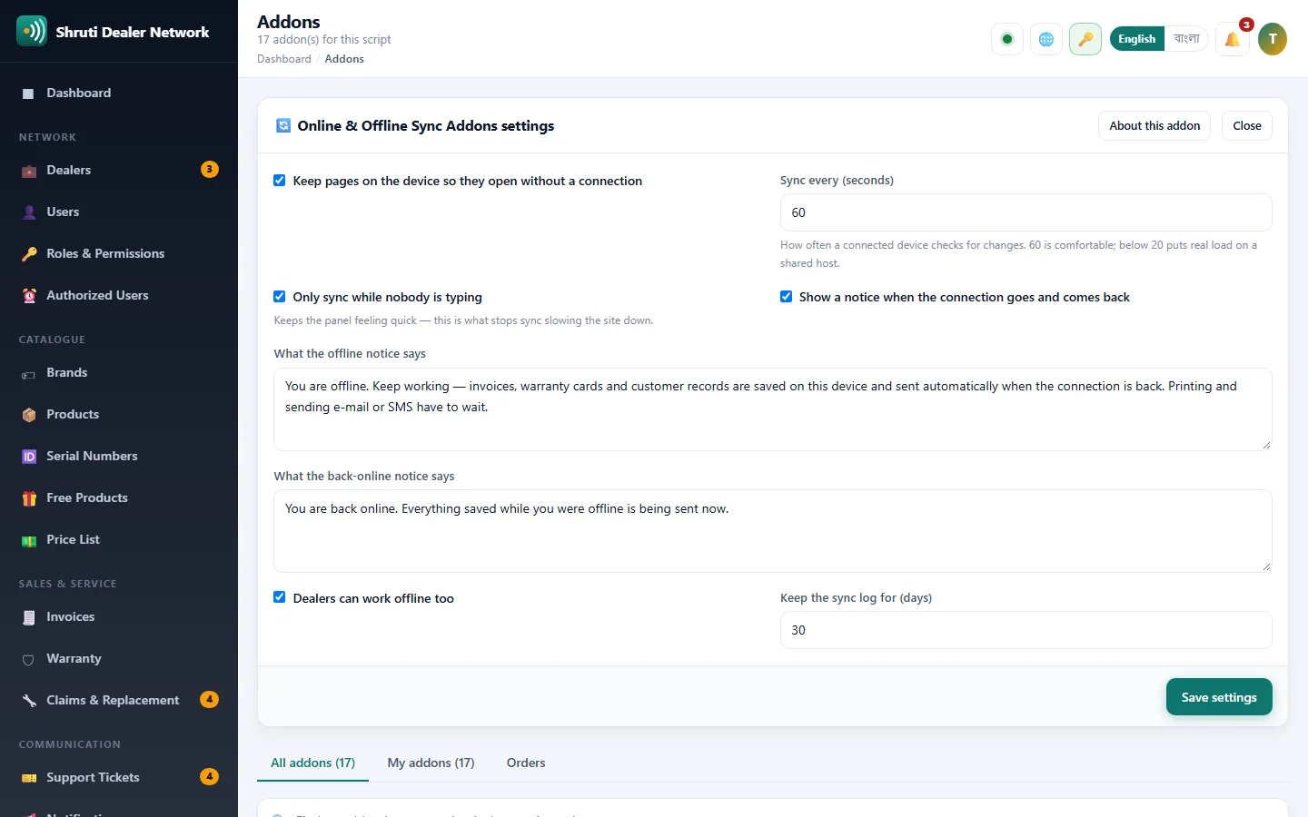The width and height of the screenshot is (1308, 817).
Task: Click the Authorized Users alarm icon
Action: [x=29, y=296]
